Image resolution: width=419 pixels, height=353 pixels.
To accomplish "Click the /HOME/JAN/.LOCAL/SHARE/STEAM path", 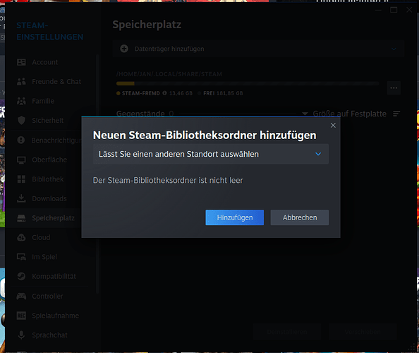I will coord(169,74).
